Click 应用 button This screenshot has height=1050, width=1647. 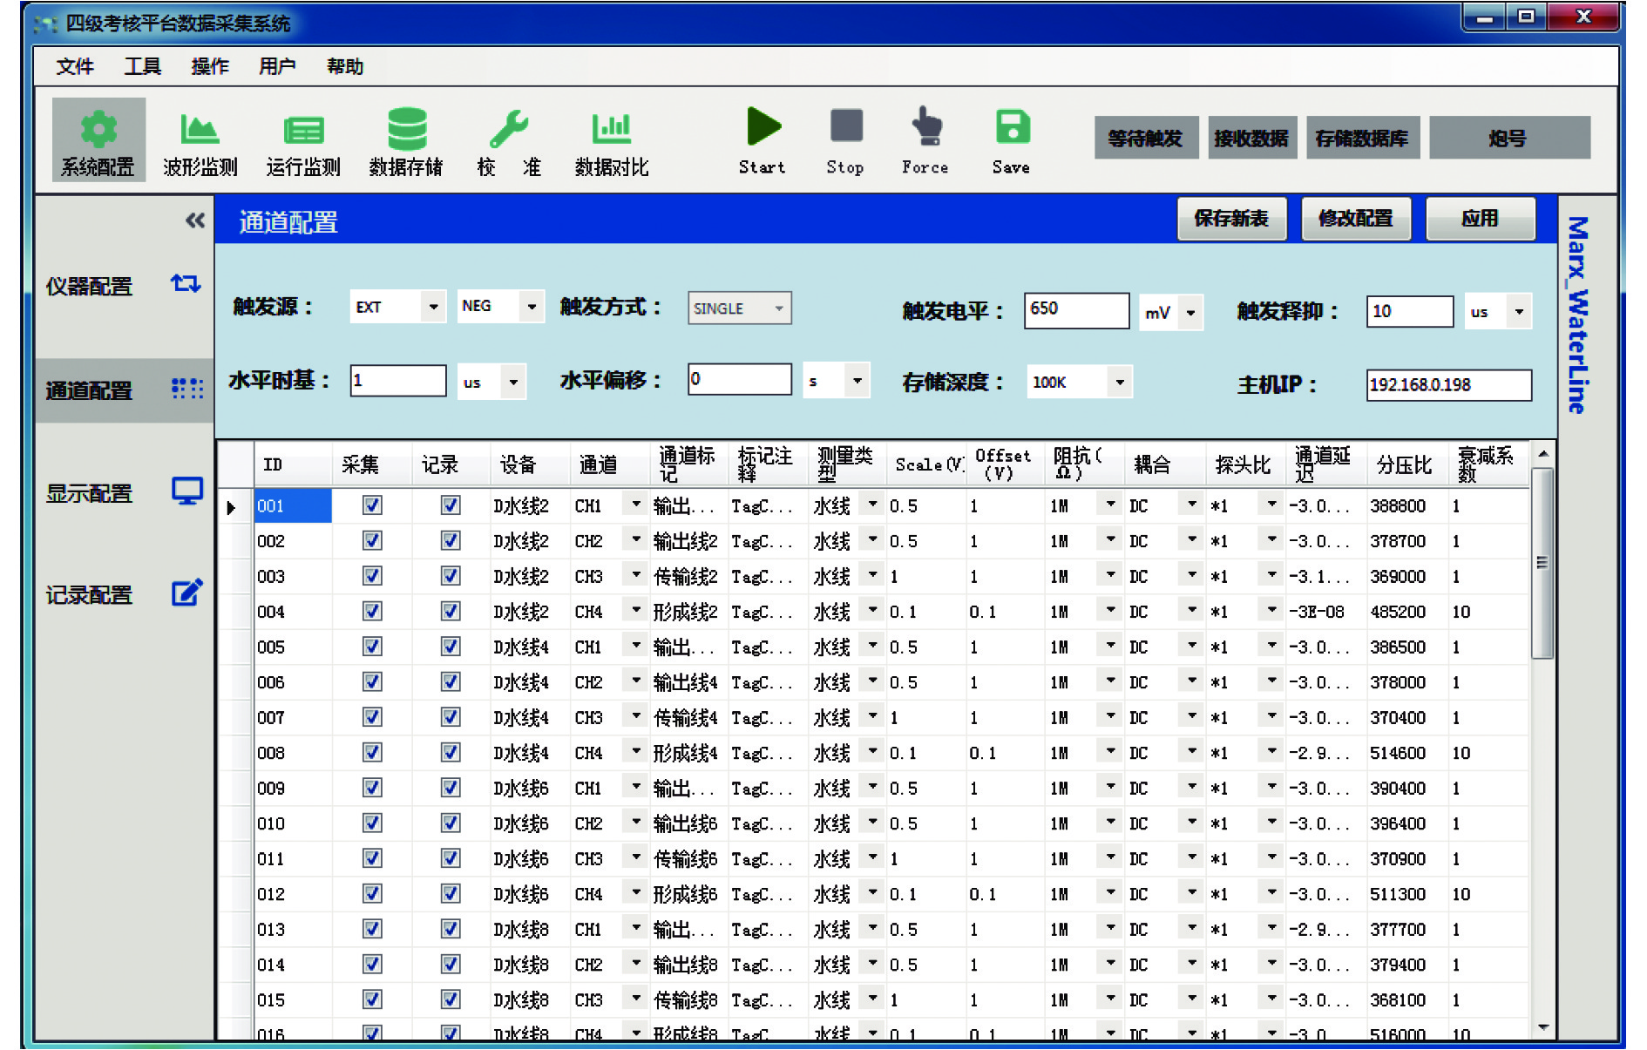tap(1481, 218)
